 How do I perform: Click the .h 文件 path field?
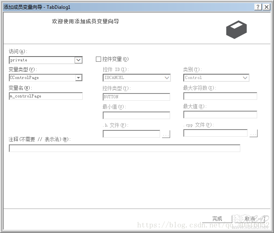coord(132,134)
